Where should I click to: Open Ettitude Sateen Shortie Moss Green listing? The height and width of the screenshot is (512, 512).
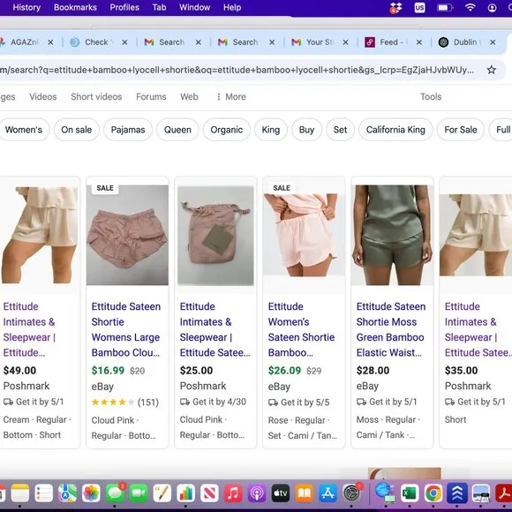pos(391,329)
